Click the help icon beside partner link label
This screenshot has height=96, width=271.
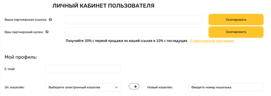pos(51,20)
